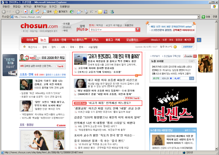Open the Mail button dropdown arrow
This screenshot has height=155, width=219.
pyautogui.click(x=82, y=12)
